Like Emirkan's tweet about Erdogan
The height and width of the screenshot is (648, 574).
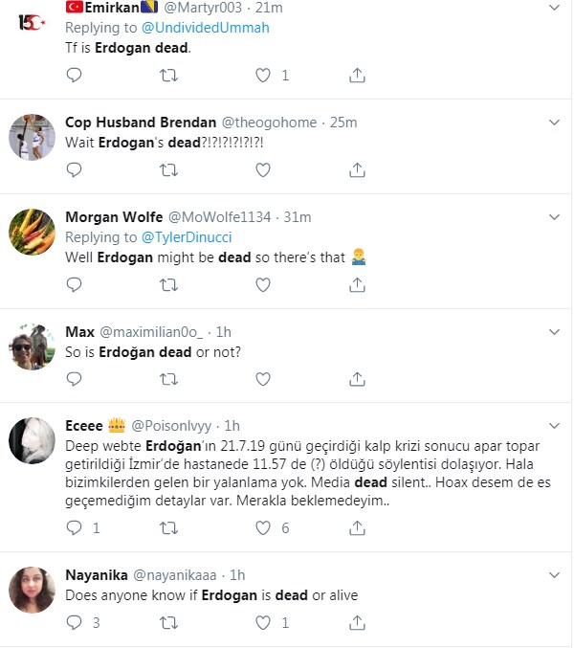tap(263, 75)
